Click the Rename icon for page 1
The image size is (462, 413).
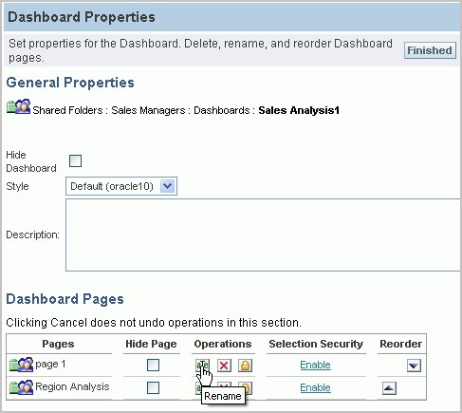tap(202, 366)
